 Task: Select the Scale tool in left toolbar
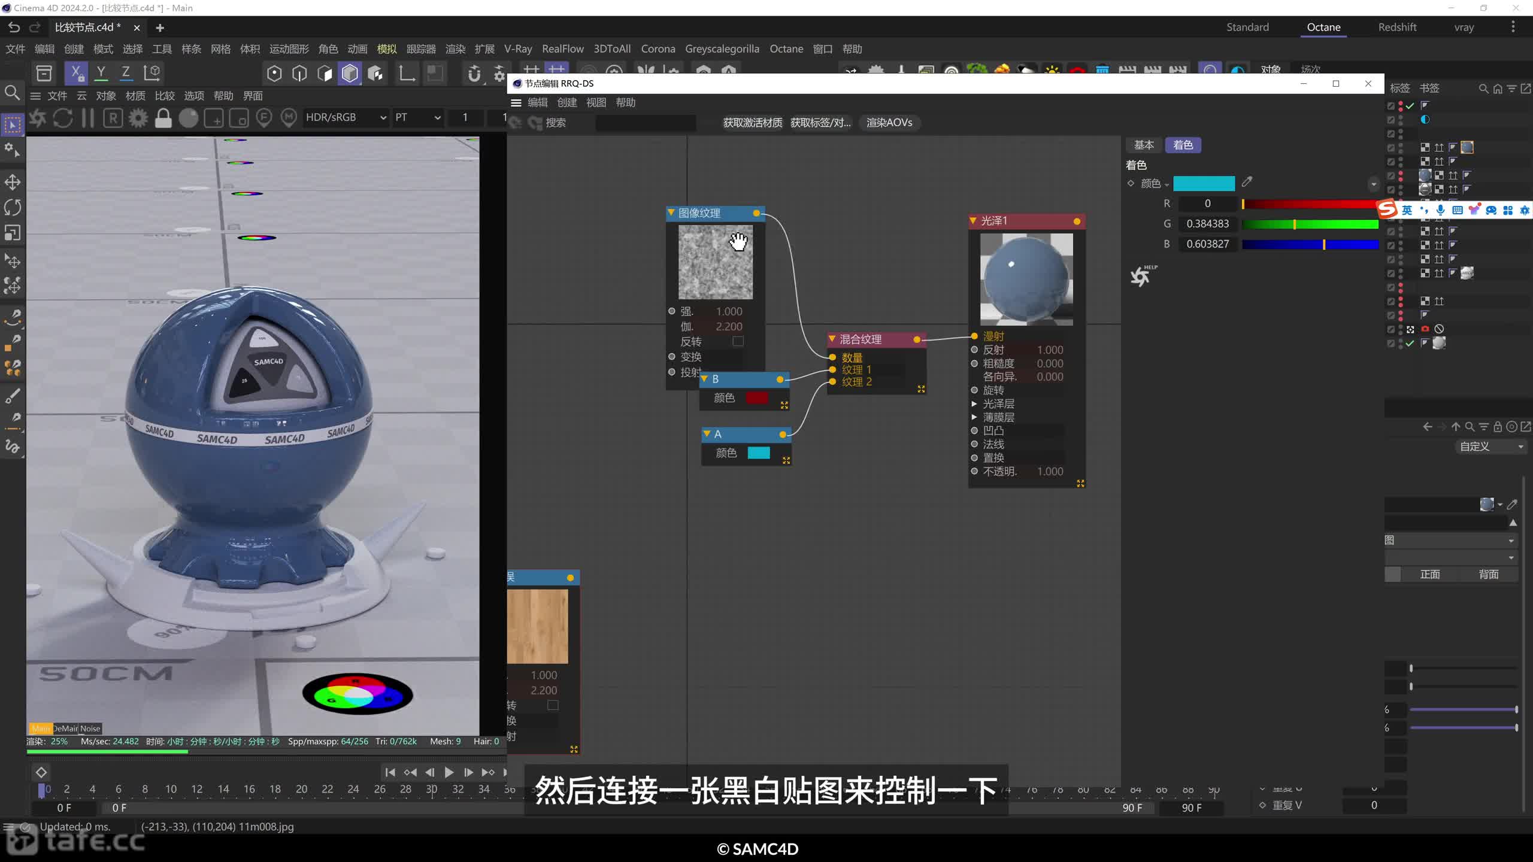(13, 232)
